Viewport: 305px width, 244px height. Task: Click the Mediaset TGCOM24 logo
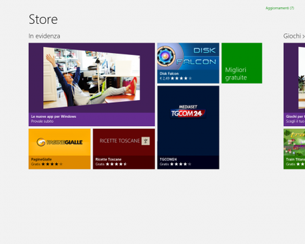[188, 111]
